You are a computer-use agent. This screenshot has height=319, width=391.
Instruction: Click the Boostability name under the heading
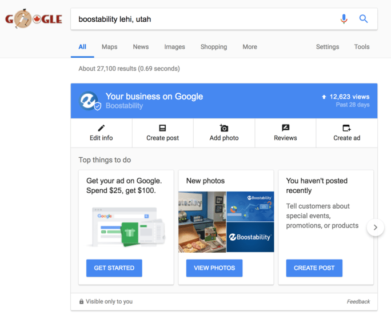(124, 106)
